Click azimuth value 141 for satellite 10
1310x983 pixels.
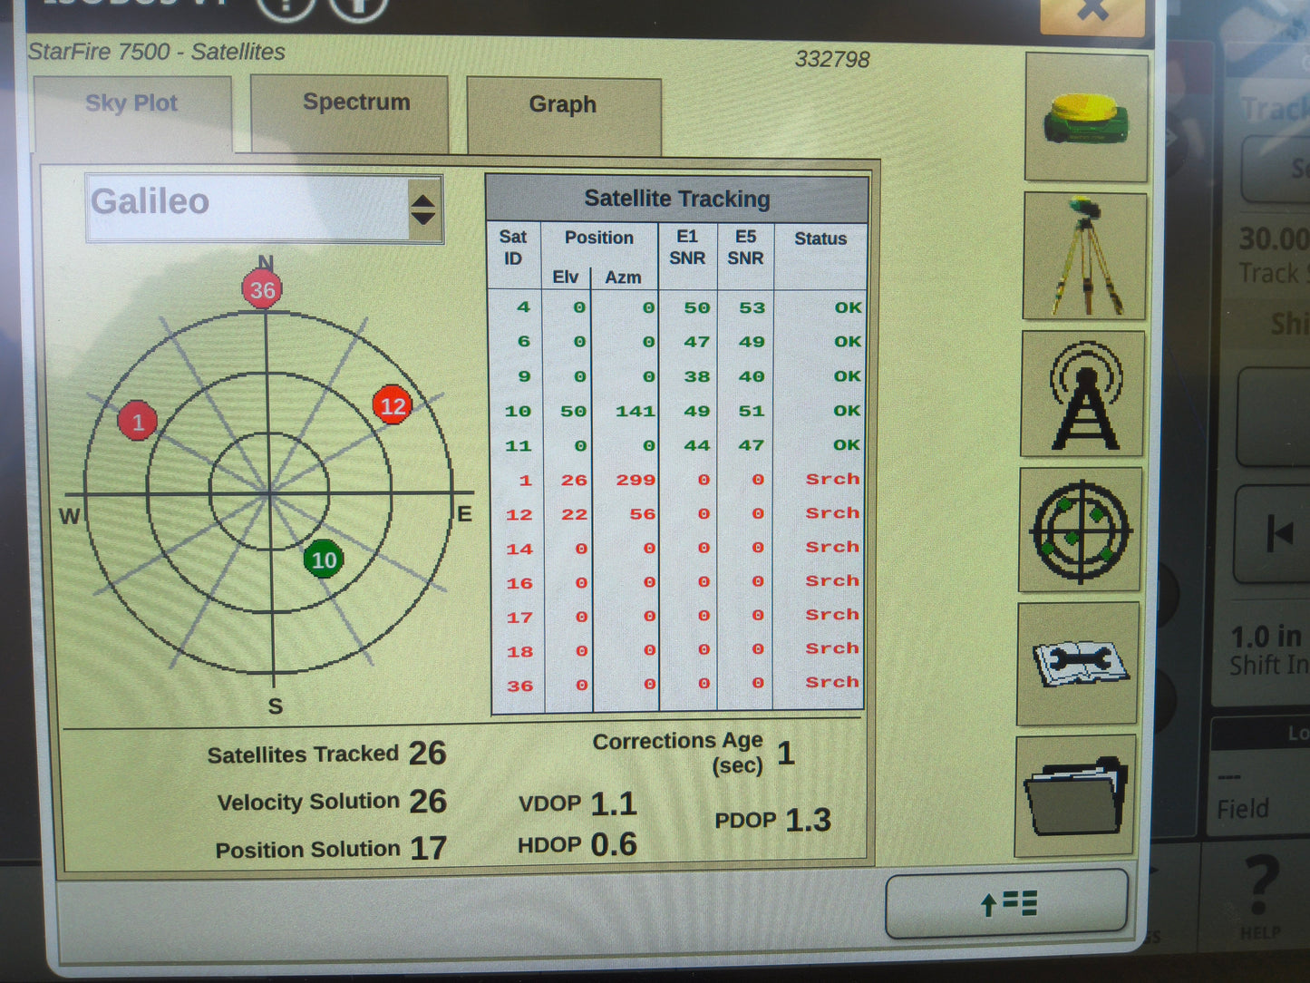click(636, 412)
